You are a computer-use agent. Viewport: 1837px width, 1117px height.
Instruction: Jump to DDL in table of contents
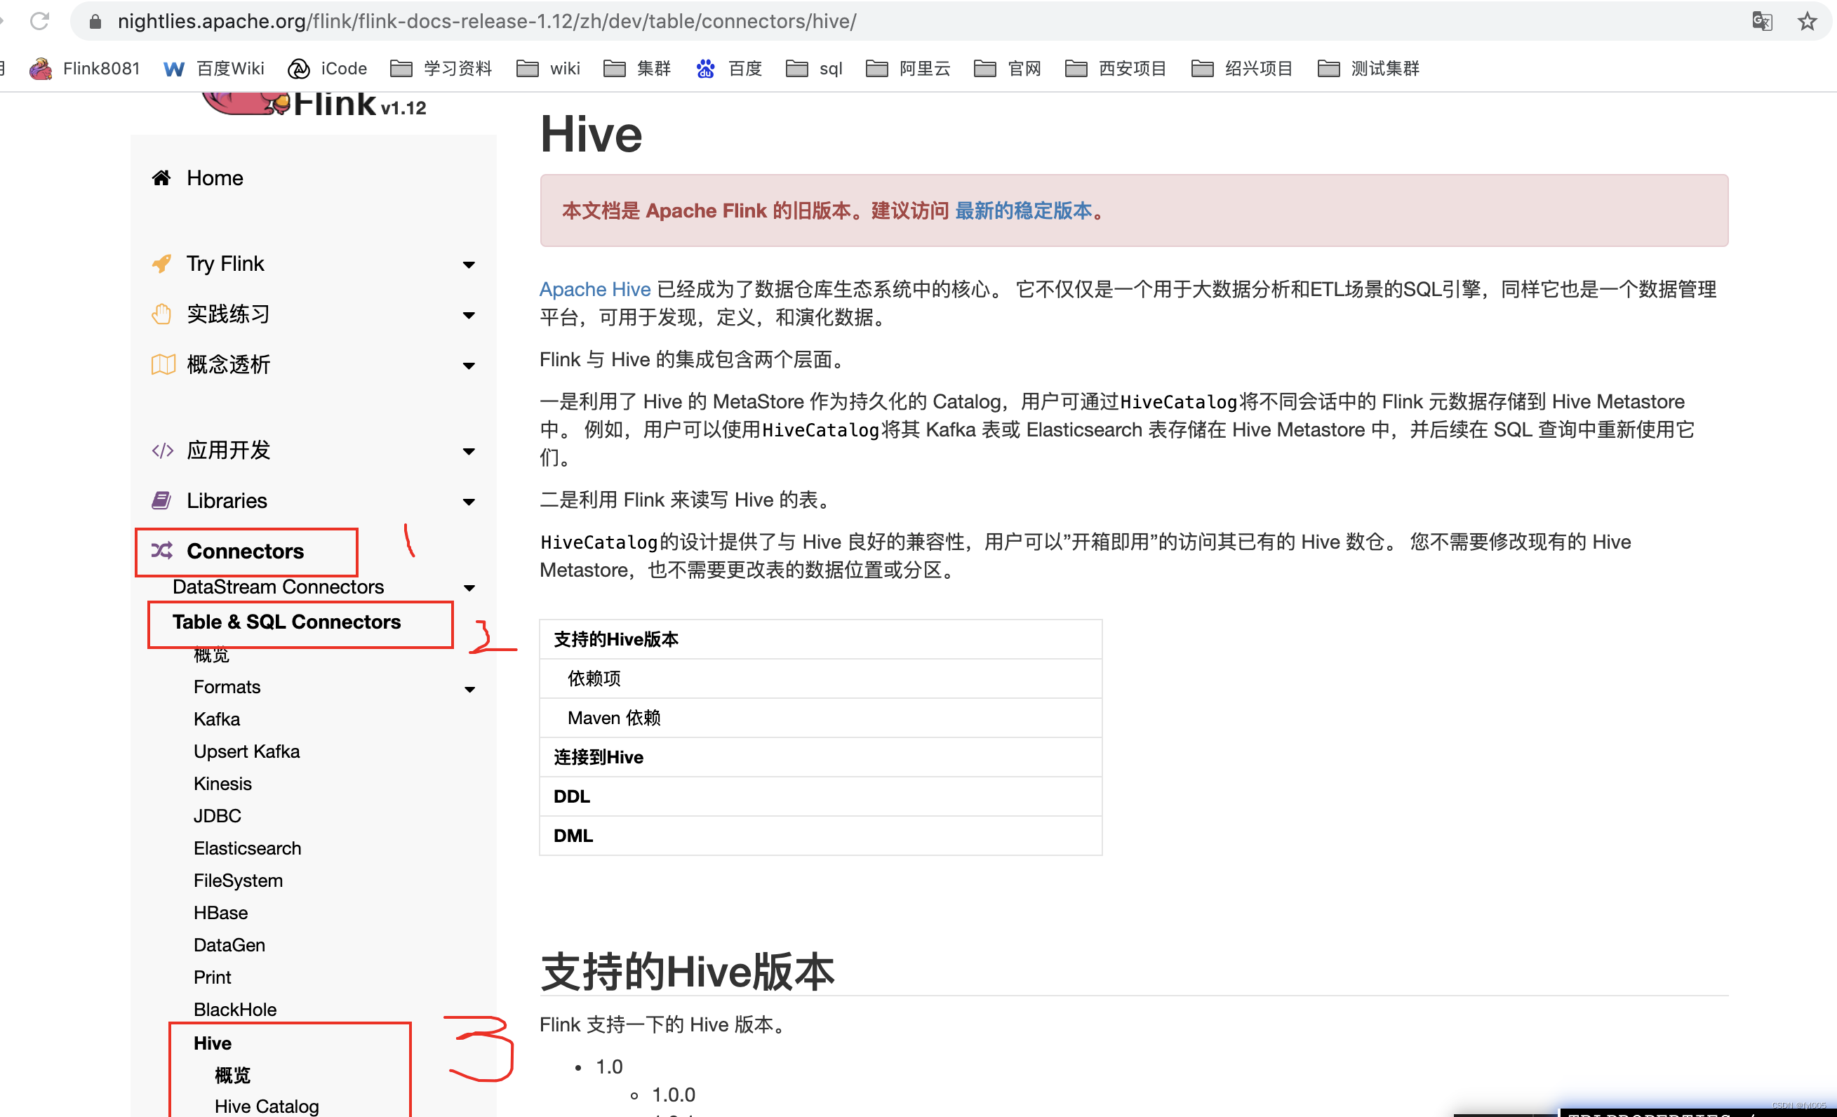point(572,796)
